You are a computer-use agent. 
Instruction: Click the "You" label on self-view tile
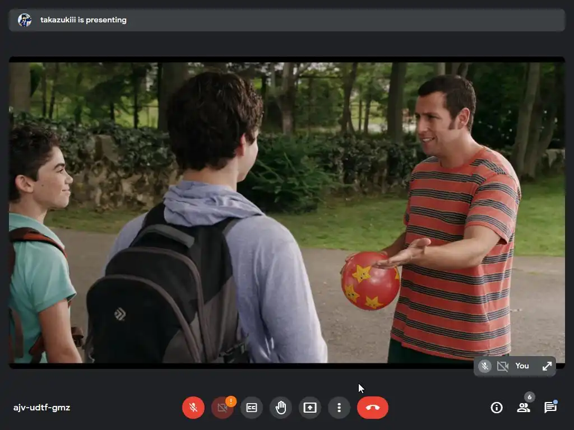pyautogui.click(x=522, y=366)
